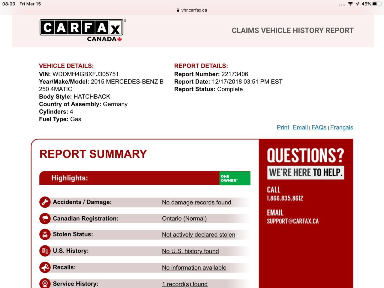Open the FAQs link

coord(319,127)
